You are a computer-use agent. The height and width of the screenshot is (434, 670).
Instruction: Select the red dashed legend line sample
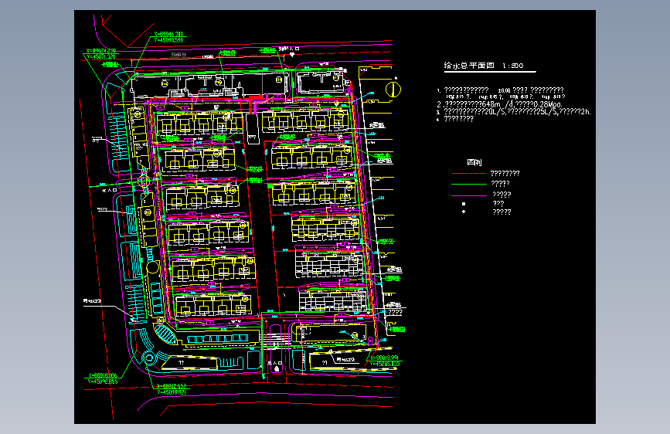click(x=469, y=174)
